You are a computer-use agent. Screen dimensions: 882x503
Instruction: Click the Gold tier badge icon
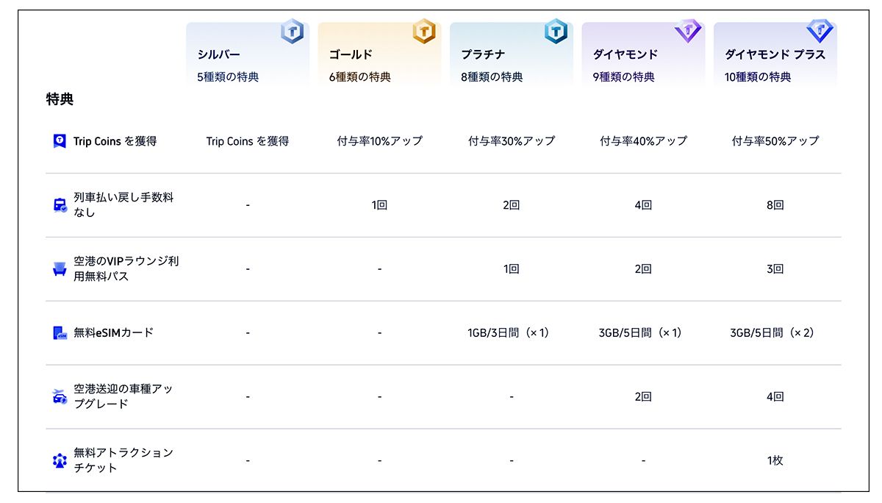(424, 32)
